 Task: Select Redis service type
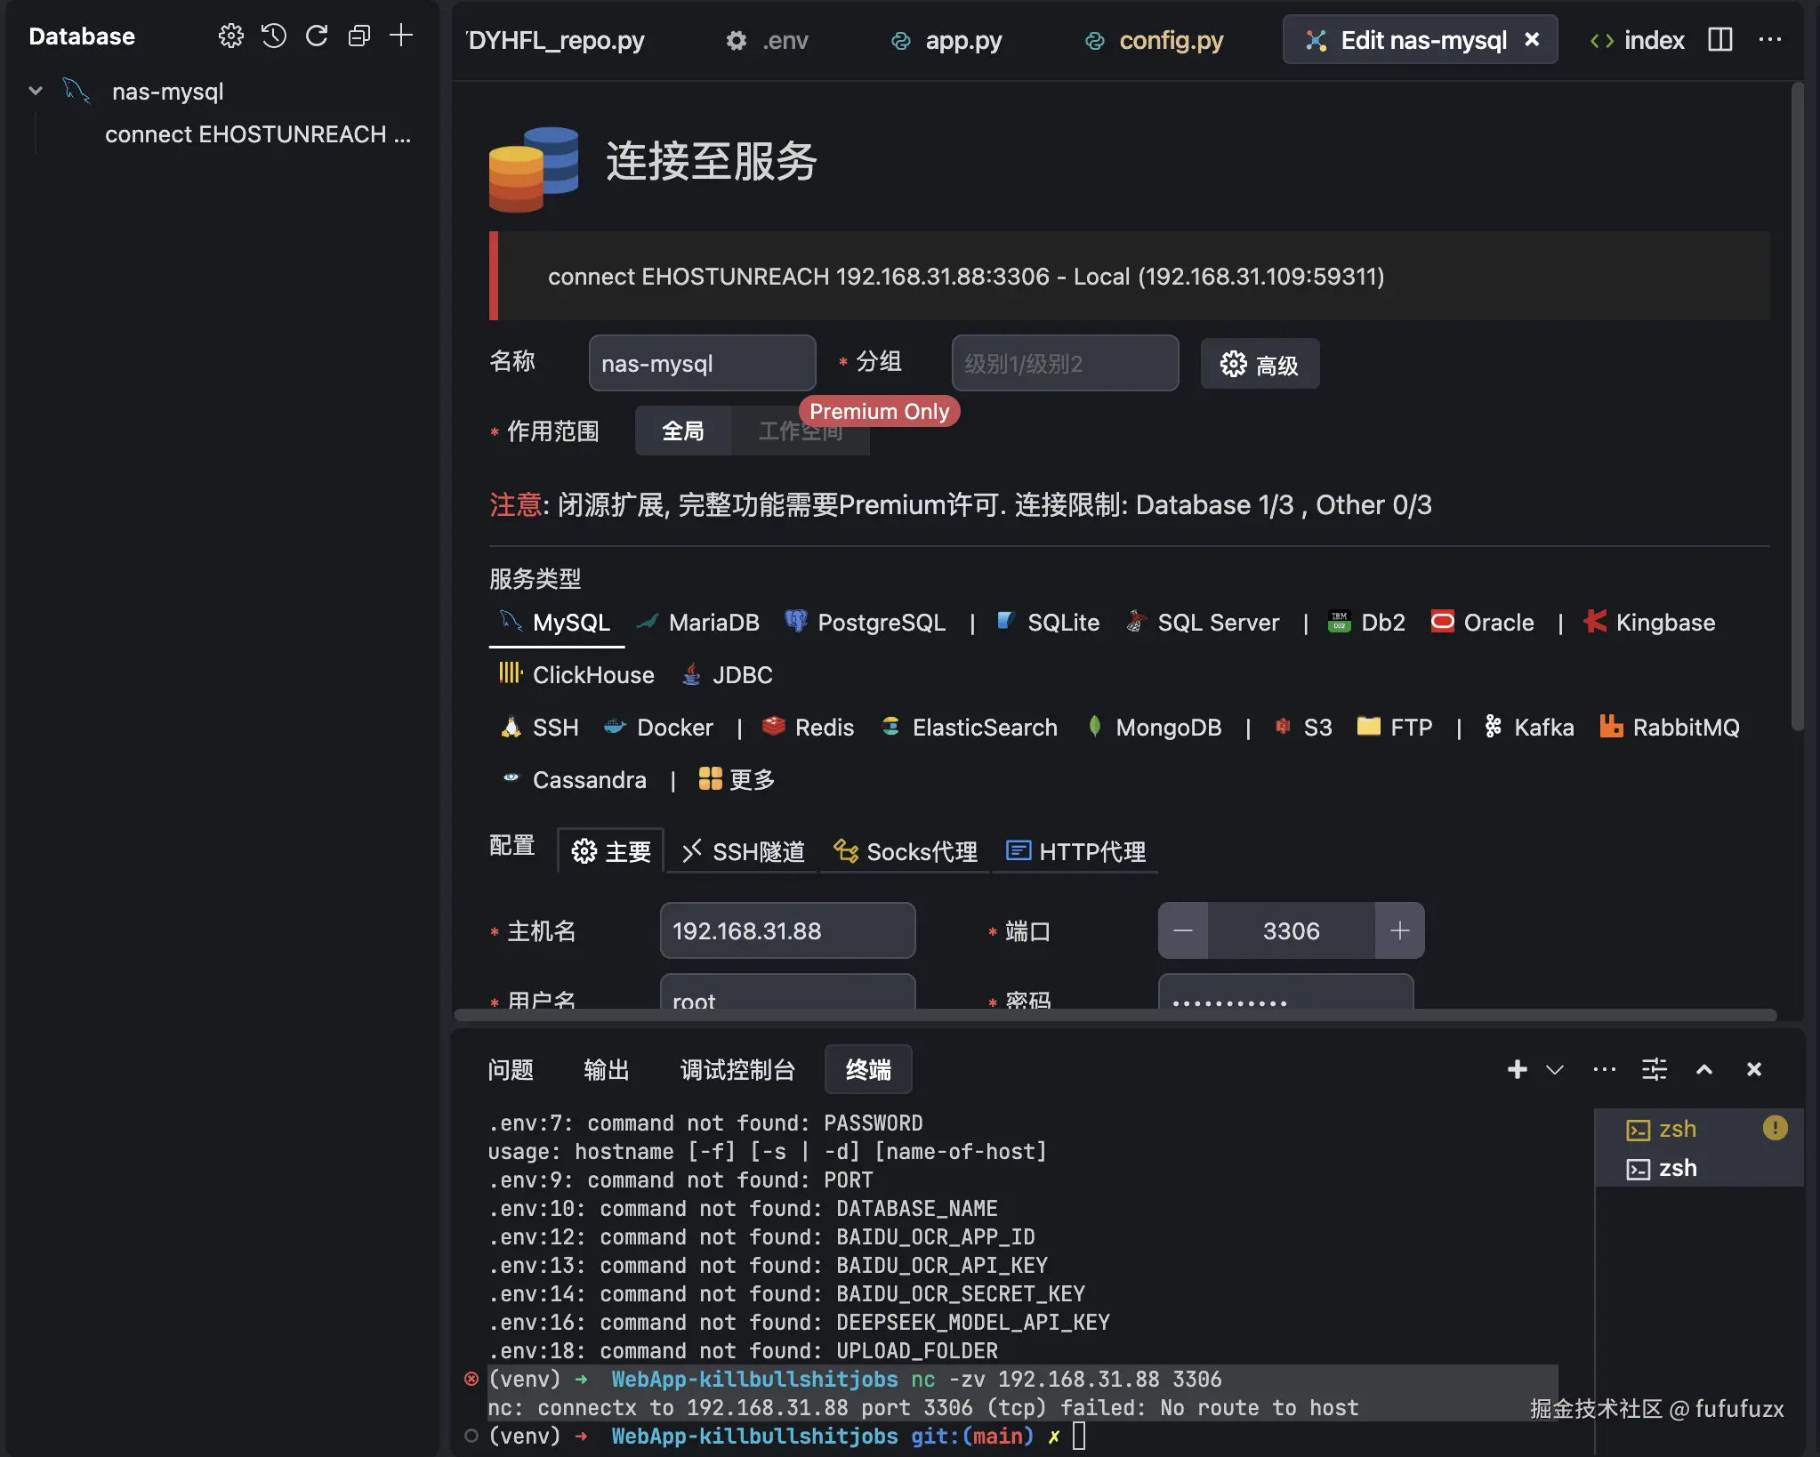click(809, 728)
